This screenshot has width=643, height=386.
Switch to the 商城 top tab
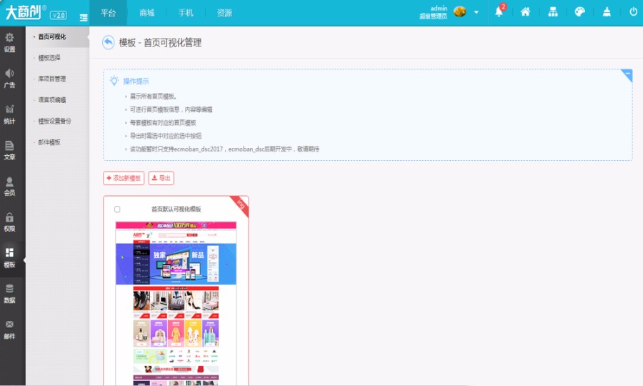[147, 13]
